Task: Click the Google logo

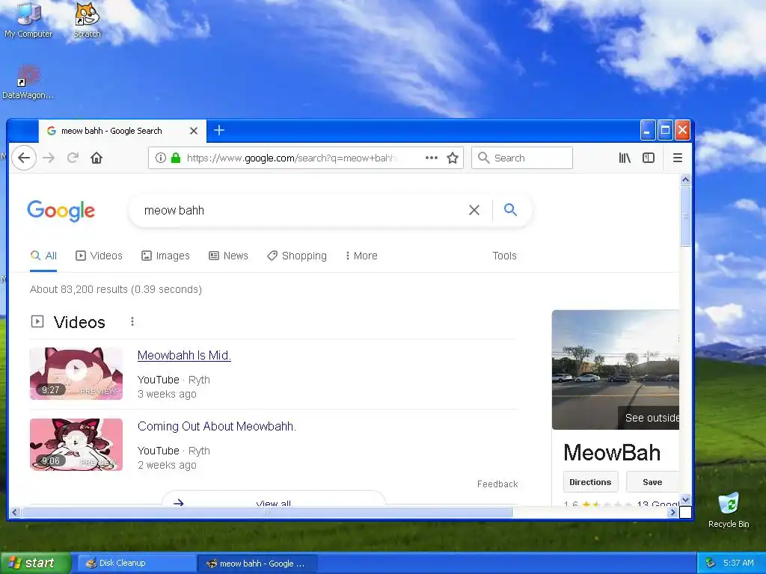Action: tap(61, 210)
